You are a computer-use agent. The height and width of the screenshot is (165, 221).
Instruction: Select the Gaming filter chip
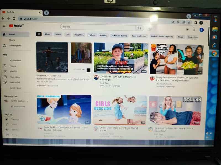tap(104, 35)
